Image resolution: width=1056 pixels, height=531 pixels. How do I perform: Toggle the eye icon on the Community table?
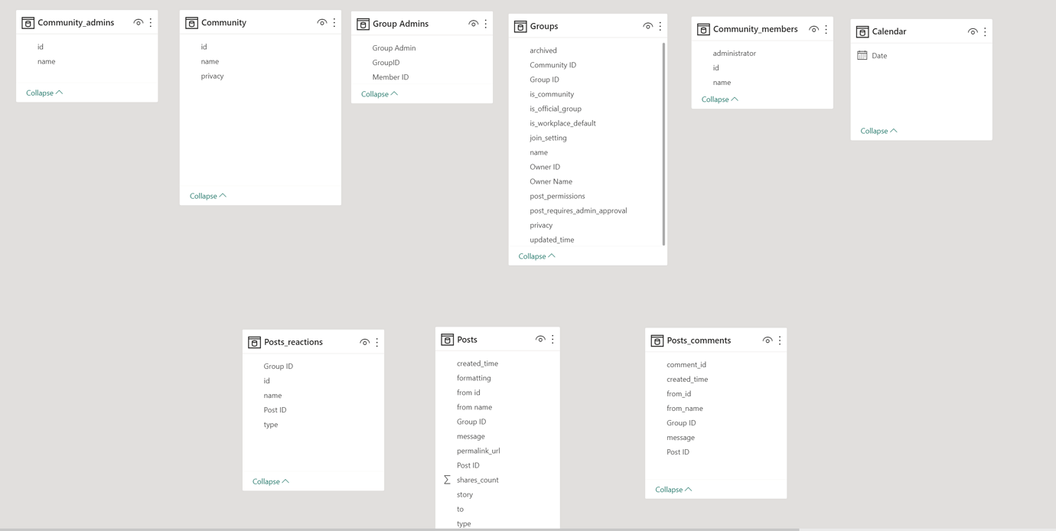[x=321, y=22]
